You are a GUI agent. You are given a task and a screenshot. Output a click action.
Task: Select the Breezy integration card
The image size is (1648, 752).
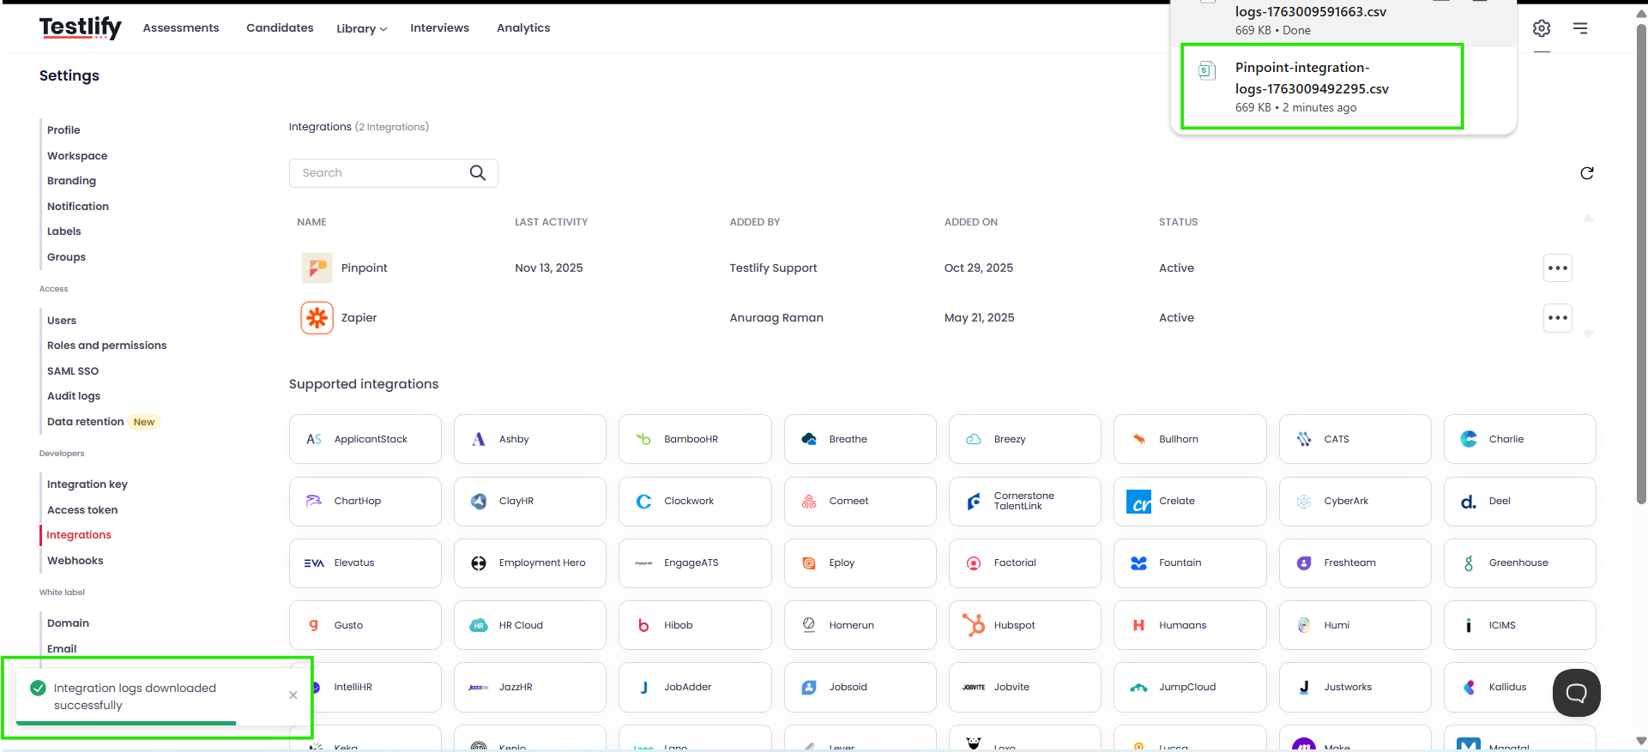1025,439
